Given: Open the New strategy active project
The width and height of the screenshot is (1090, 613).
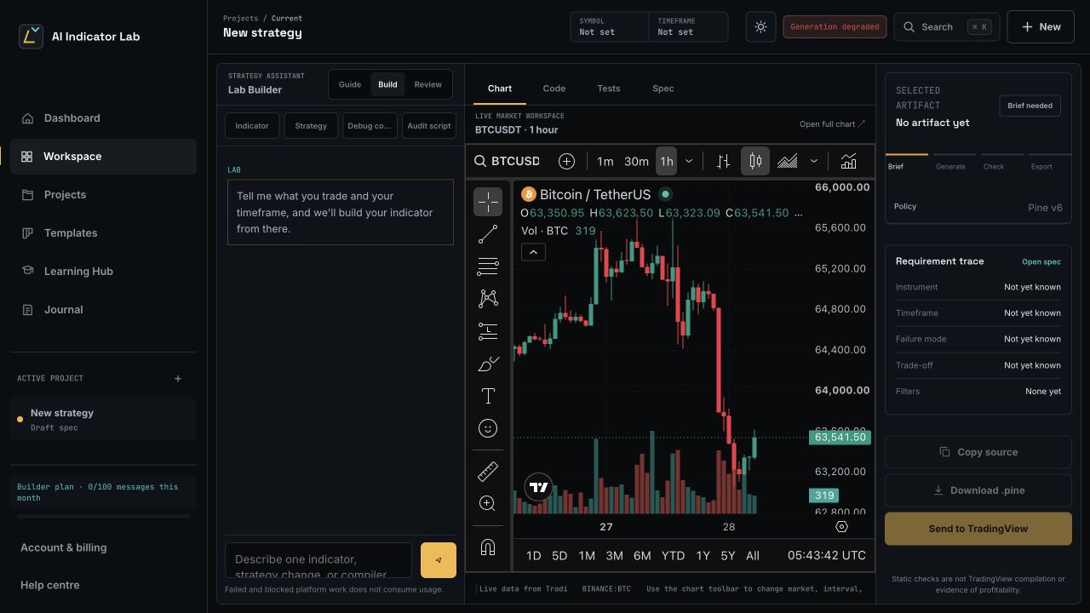Looking at the screenshot, I should point(103,419).
